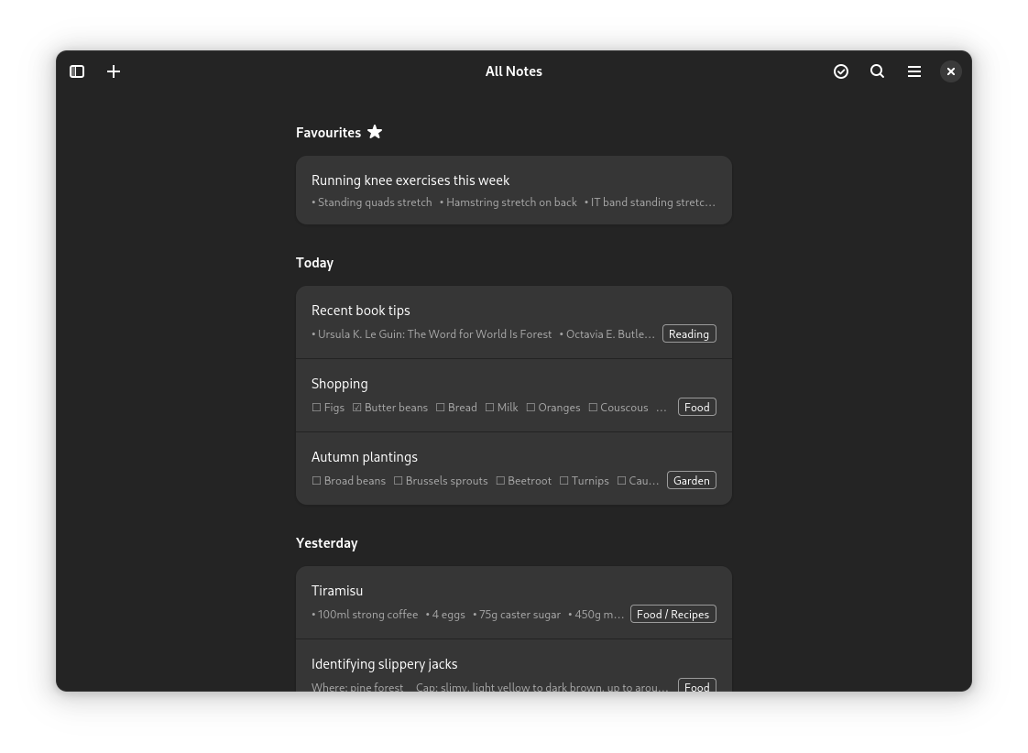
Task: Enable selection mode with checkmark icon
Action: pos(841,71)
